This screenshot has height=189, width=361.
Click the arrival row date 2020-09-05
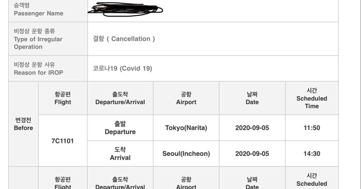point(252,154)
